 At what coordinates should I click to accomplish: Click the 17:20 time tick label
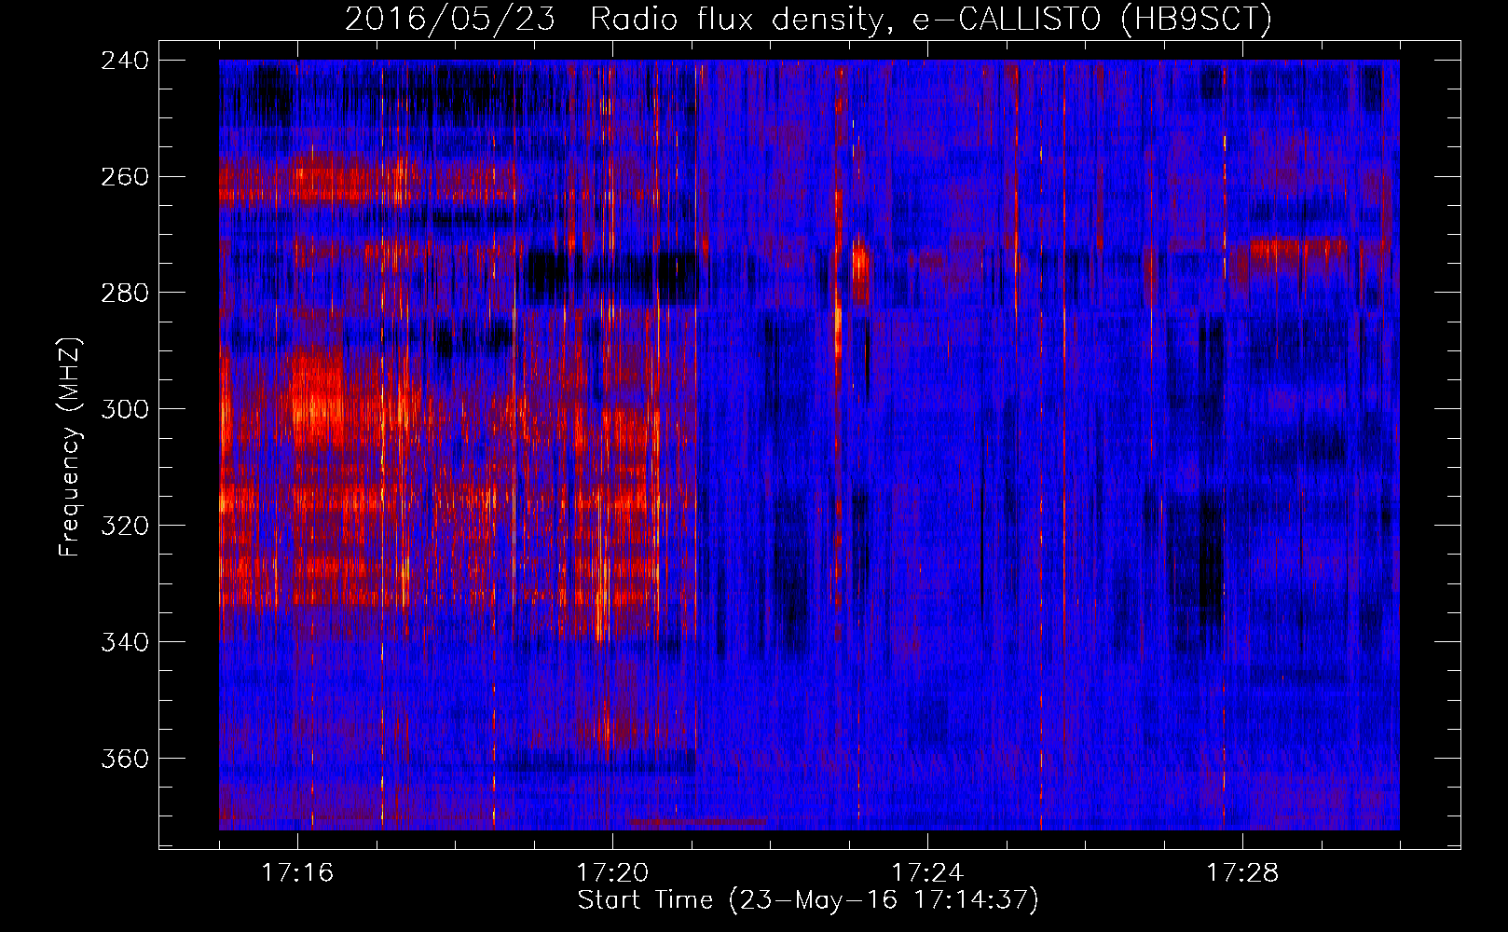[x=612, y=873]
